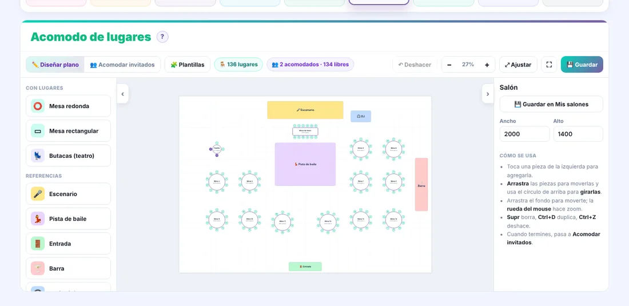Add a Mesa redonda piece
629x306 pixels.
[68, 106]
